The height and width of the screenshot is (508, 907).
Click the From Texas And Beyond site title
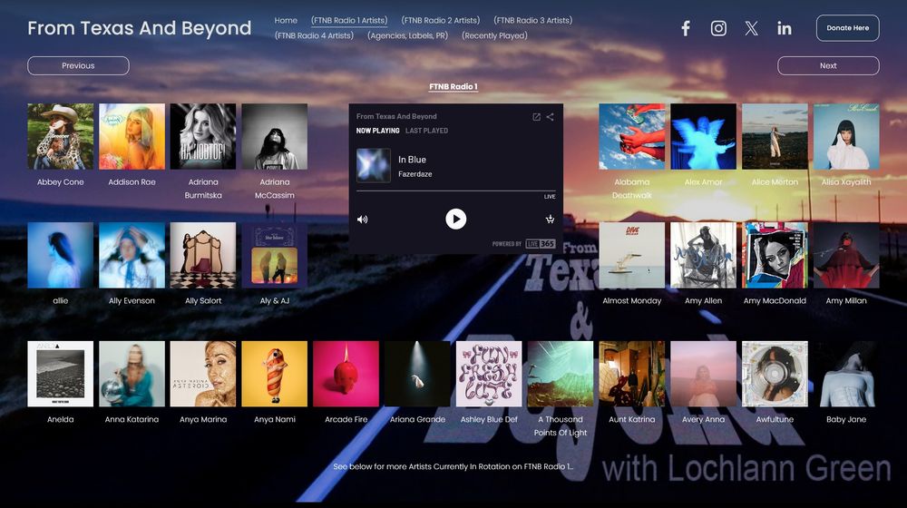[x=140, y=28]
